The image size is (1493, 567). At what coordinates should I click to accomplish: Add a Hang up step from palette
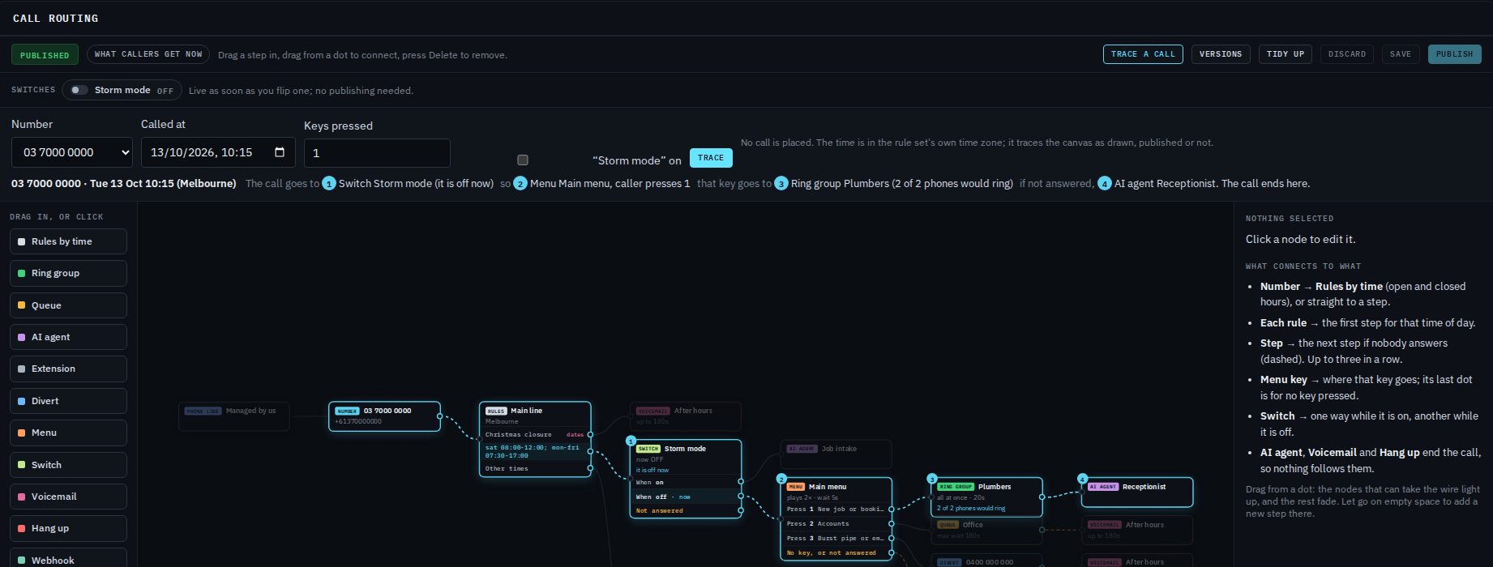(x=68, y=528)
